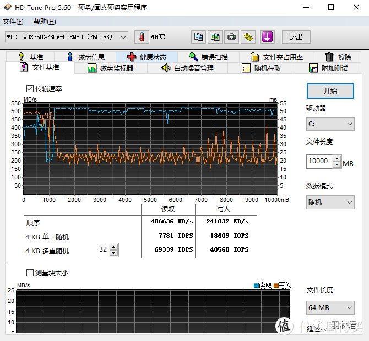The width and height of the screenshot is (369, 341).
Task: Click the thermometer temperature icon
Action: click(142, 37)
